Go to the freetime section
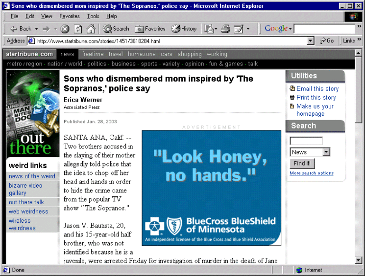The width and height of the screenshot is (365, 276). tap(93, 54)
